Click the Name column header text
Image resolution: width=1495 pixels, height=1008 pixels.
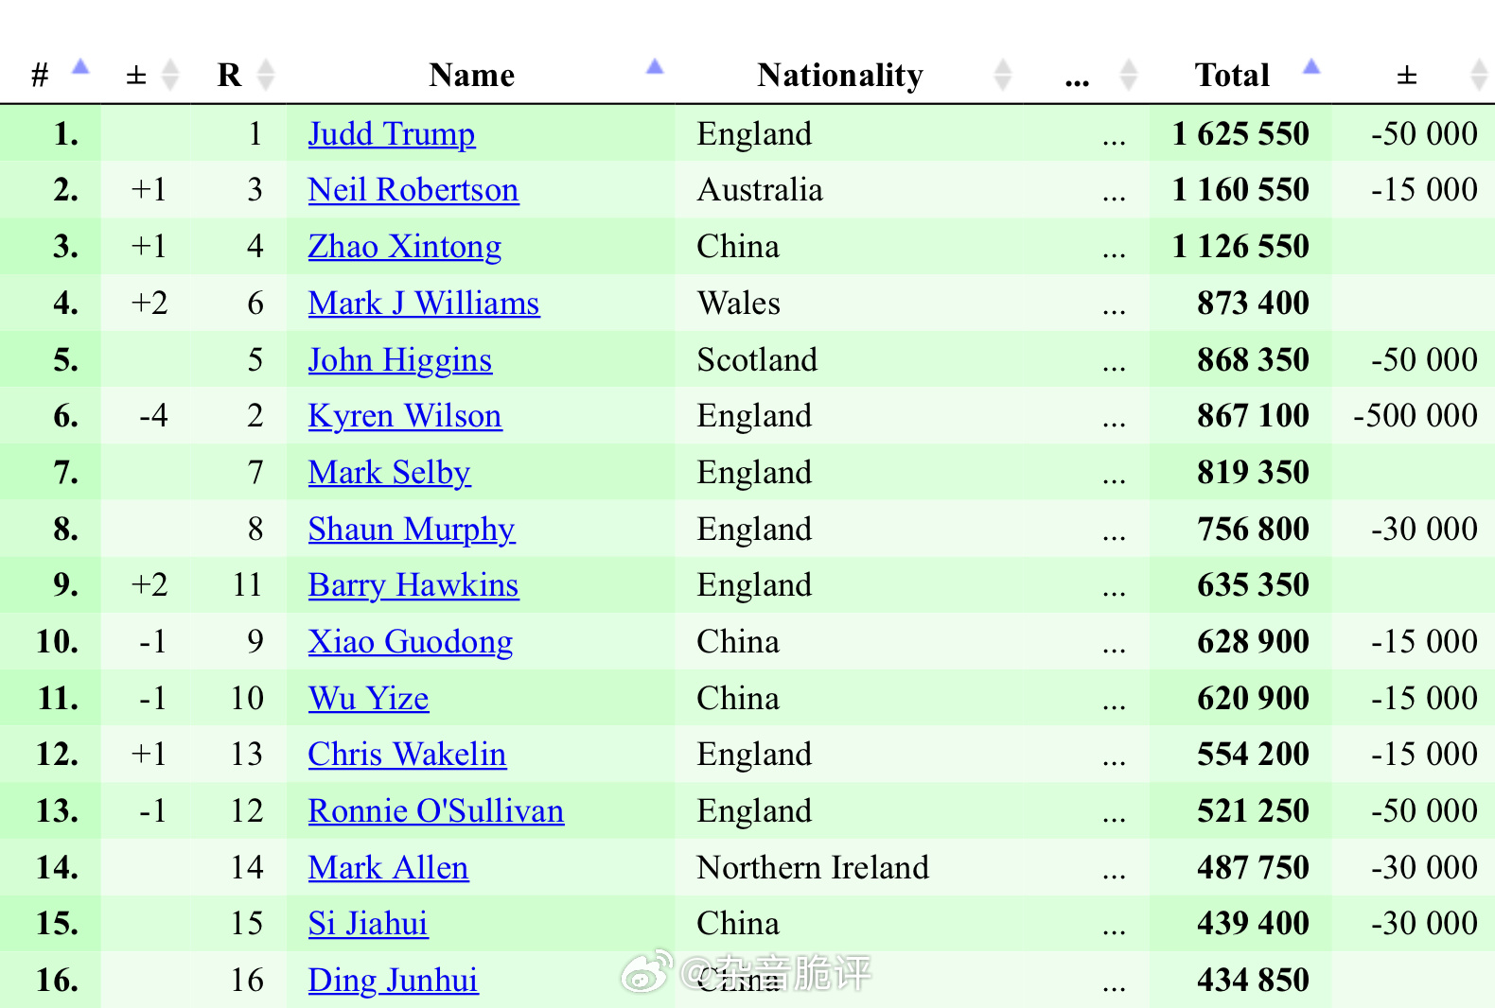click(471, 75)
